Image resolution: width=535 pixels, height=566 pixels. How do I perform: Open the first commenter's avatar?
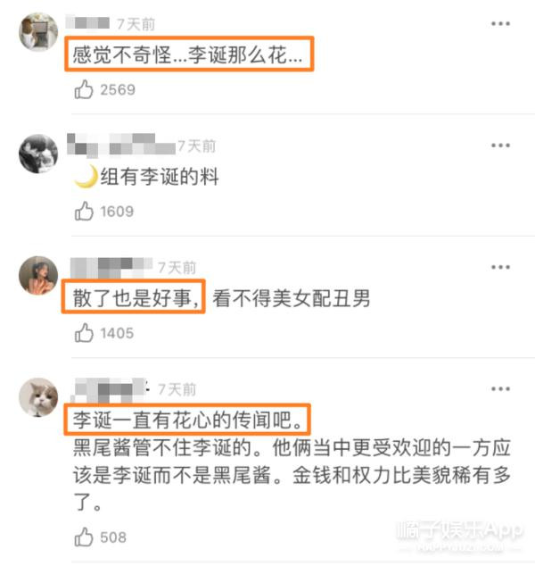click(x=38, y=32)
